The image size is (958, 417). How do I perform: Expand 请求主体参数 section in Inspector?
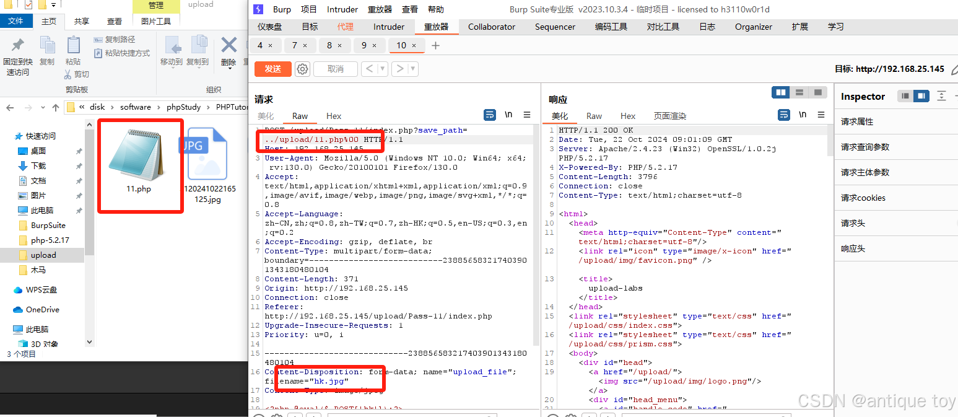pos(896,172)
